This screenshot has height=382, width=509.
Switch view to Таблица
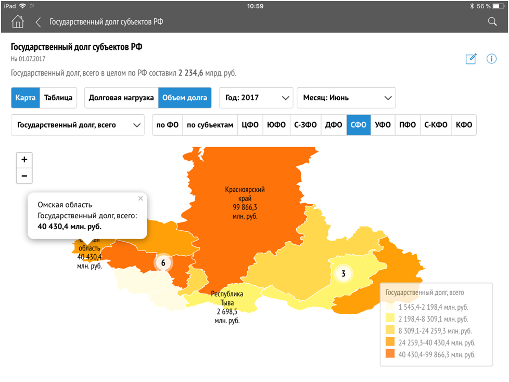58,98
